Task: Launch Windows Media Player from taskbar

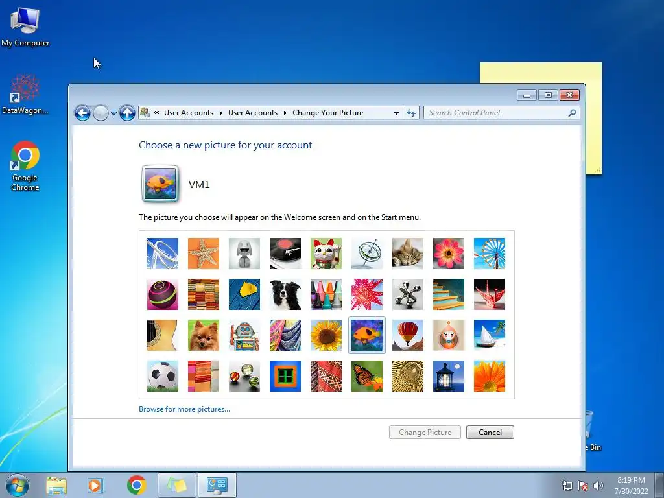Action: pyautogui.click(x=96, y=486)
